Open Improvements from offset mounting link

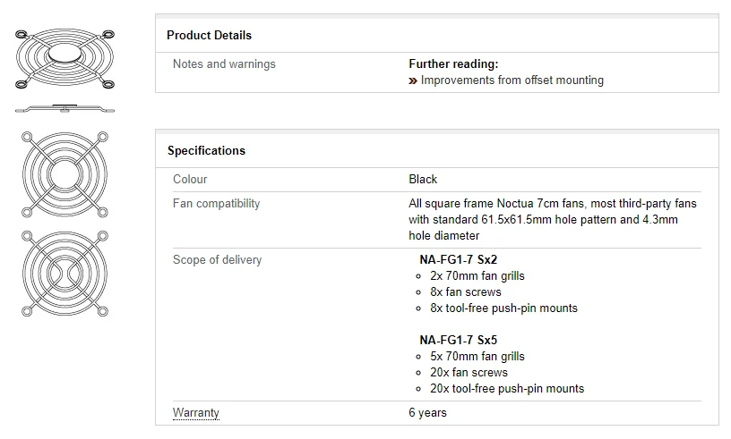click(512, 80)
